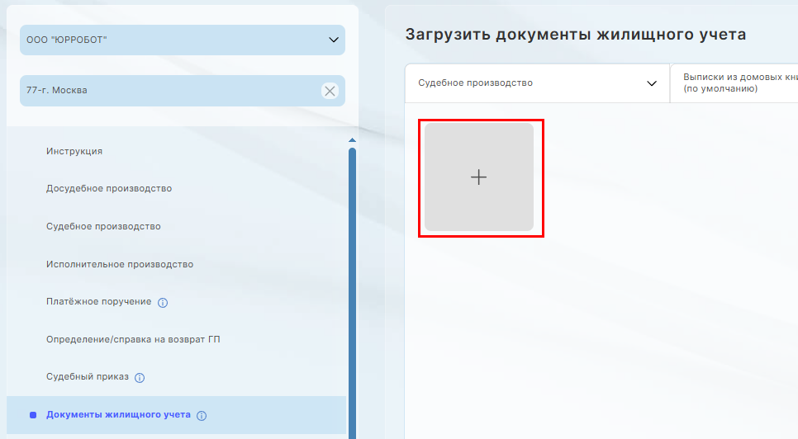The width and height of the screenshot is (798, 439).
Task: Click the sidebar vertical scrollbar
Action: click(x=352, y=289)
